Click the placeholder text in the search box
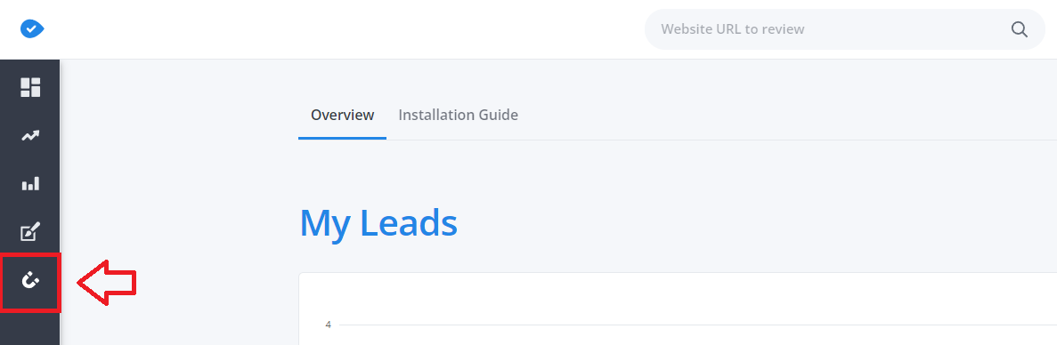 click(x=733, y=29)
